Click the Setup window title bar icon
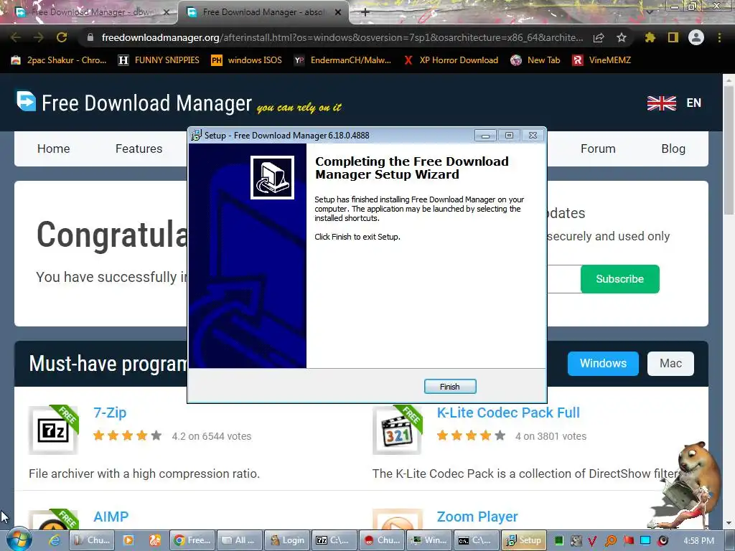The height and width of the screenshot is (551, 735). pyautogui.click(x=196, y=136)
